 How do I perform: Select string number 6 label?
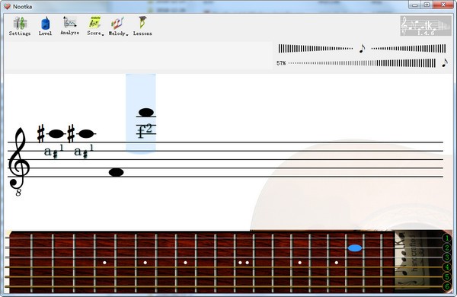click(x=447, y=286)
